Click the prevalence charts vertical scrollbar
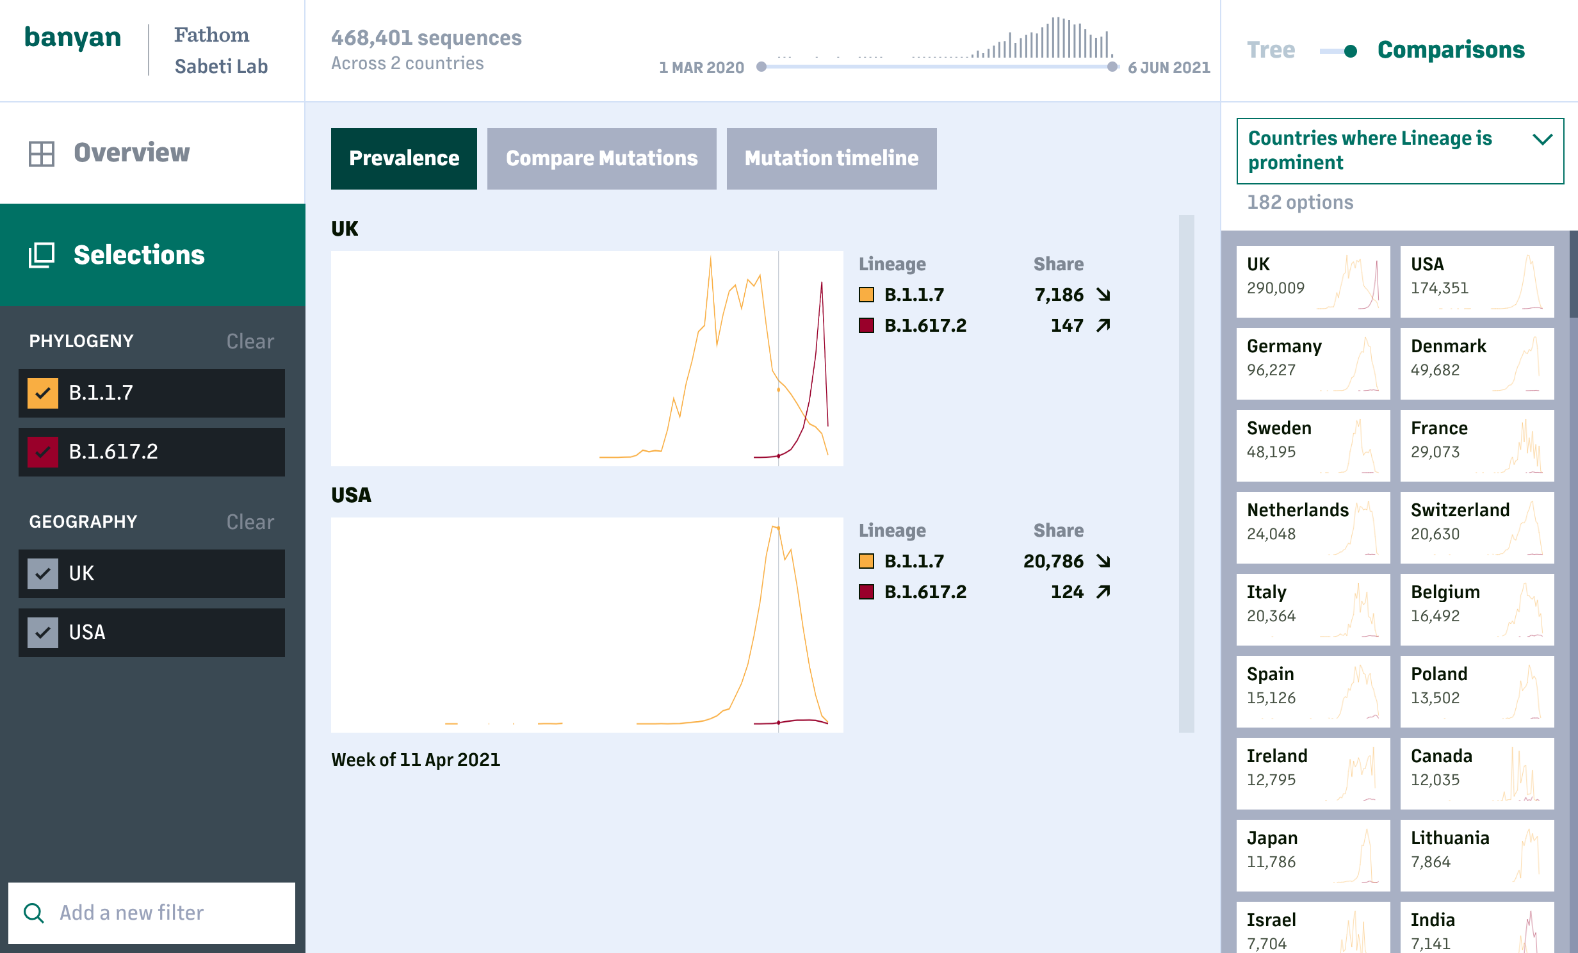 pyautogui.click(x=1187, y=474)
